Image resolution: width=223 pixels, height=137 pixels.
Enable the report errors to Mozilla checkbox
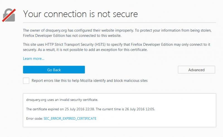coord(26,81)
